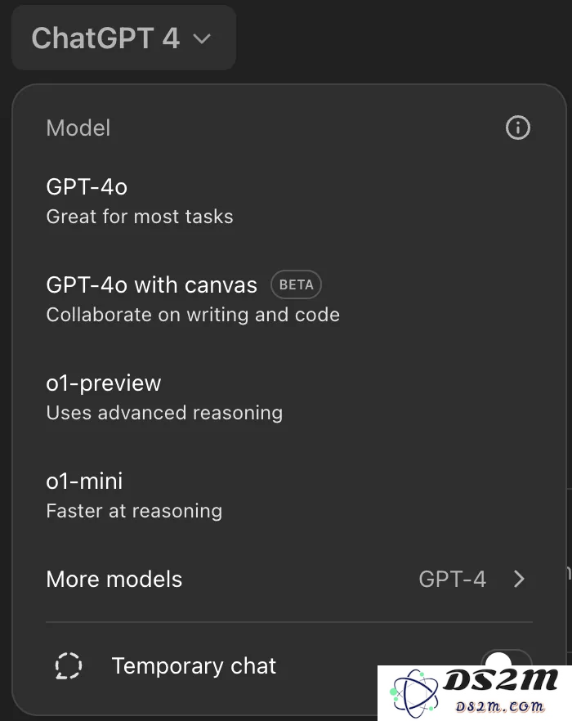Click "Uses advanced reasoning" description
572x721 pixels.
pos(164,413)
